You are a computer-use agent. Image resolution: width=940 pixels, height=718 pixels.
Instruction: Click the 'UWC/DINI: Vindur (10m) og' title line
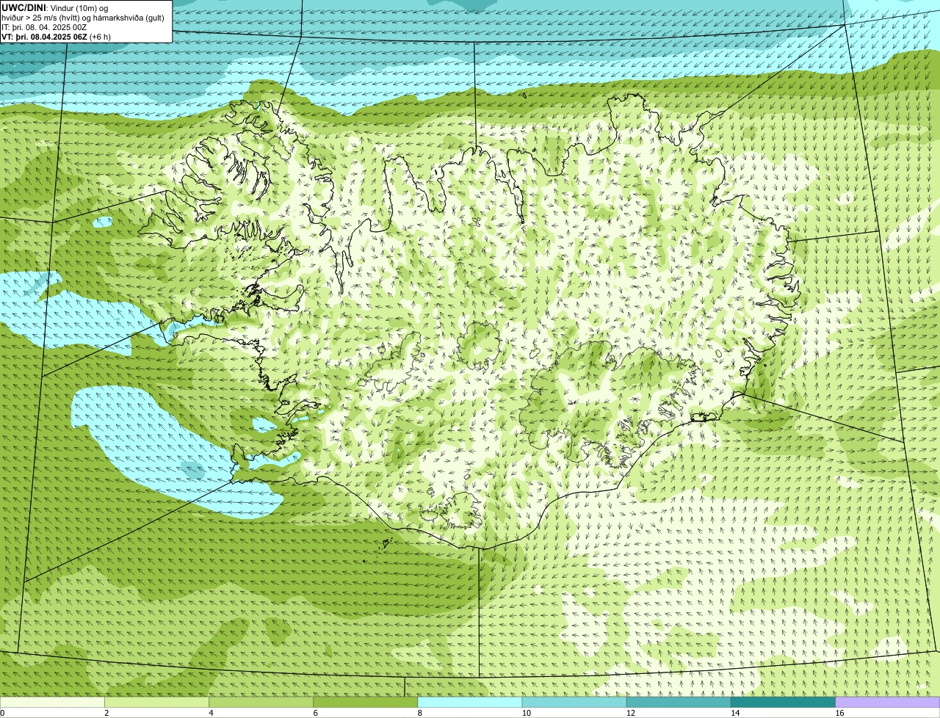(54, 8)
